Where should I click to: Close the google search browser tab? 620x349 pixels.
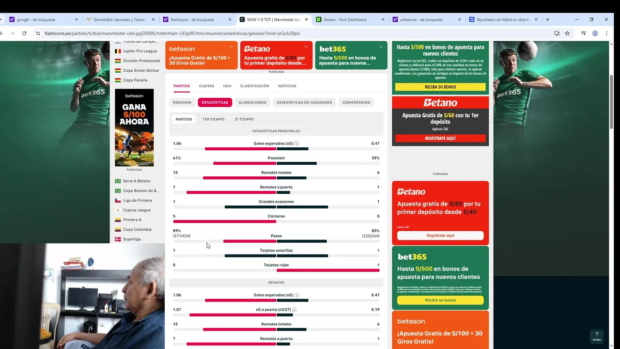point(77,20)
